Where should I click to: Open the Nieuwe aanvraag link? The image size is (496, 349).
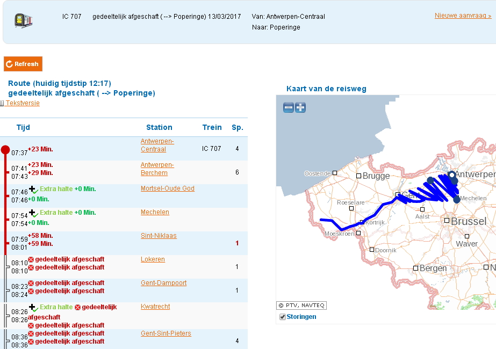[463, 16]
